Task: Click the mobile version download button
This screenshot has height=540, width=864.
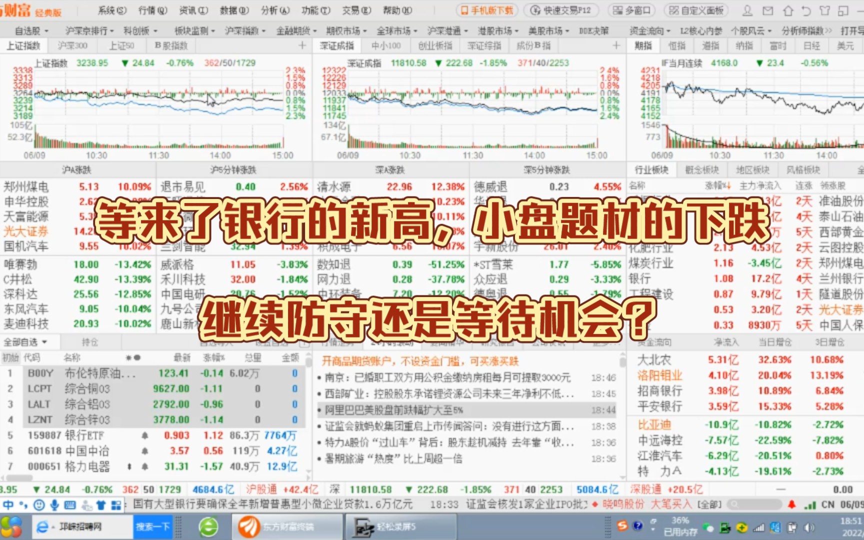Action: tap(487, 10)
